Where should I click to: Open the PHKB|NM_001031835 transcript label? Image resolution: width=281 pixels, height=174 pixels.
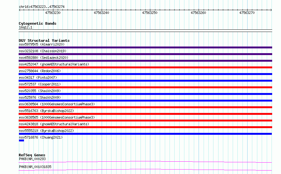tap(35, 167)
